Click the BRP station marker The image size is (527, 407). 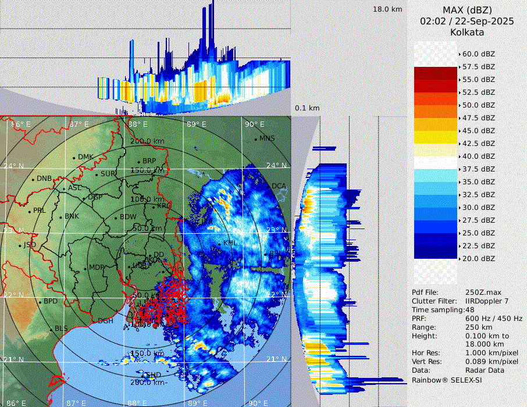pyautogui.click(x=138, y=162)
